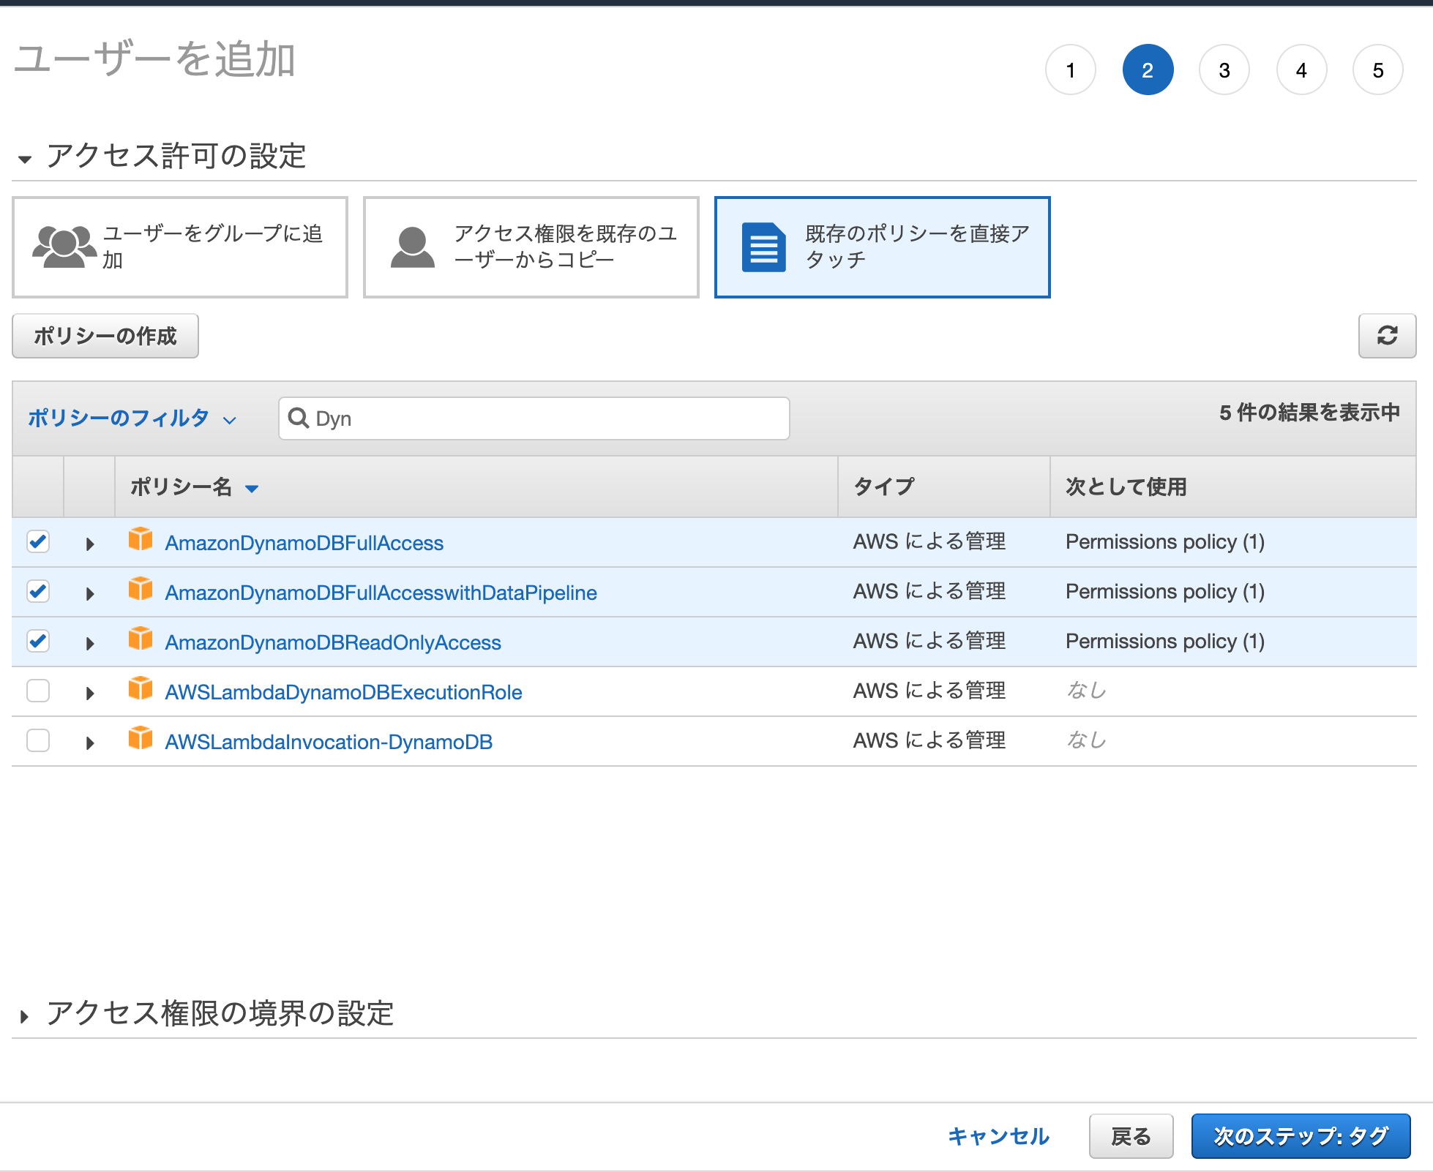Click the single user copy-permissions icon

point(413,247)
